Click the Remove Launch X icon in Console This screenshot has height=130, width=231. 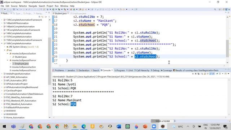[196, 74]
